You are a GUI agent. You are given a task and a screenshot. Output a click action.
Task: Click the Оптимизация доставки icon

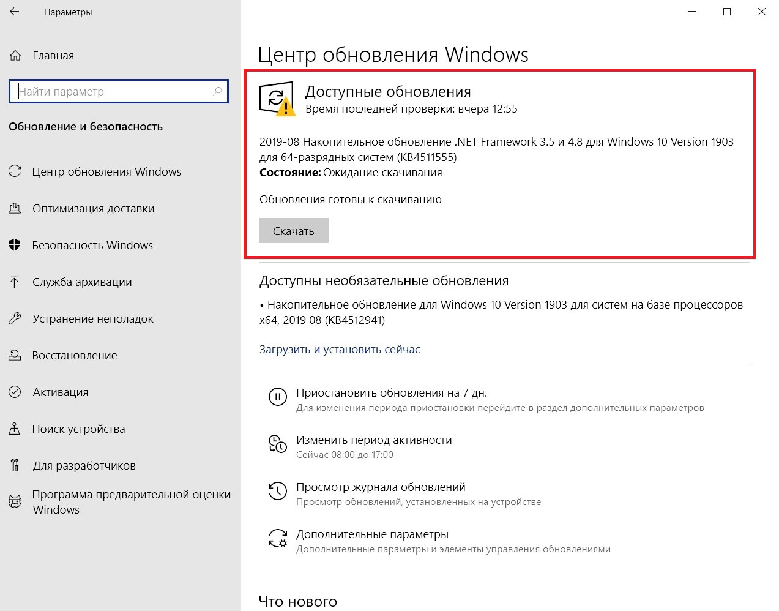(15, 208)
